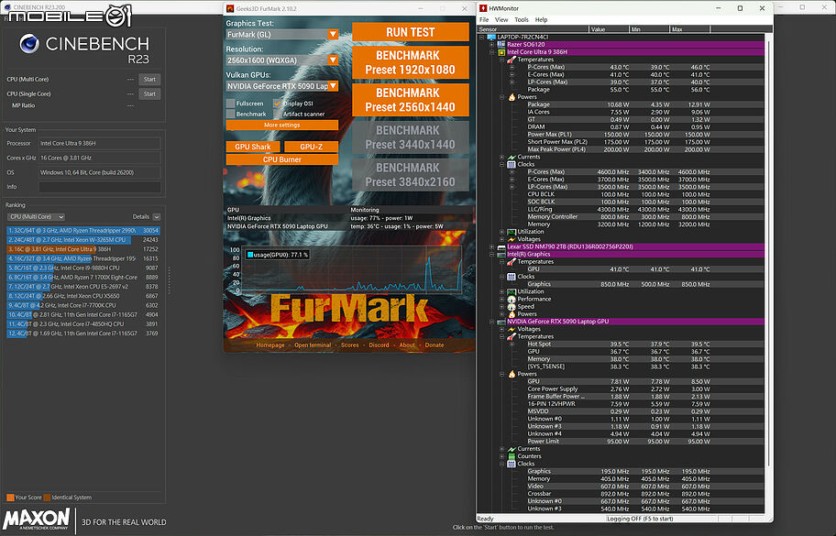Start the BENCHMARK Preset 1920x1080
The width and height of the screenshot is (836, 536).
(x=411, y=62)
